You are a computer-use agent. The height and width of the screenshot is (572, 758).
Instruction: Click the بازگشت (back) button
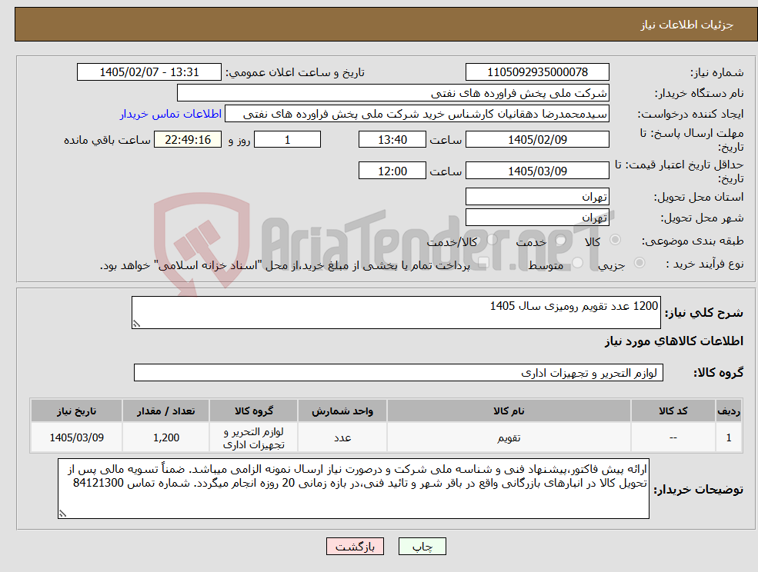[x=355, y=547]
